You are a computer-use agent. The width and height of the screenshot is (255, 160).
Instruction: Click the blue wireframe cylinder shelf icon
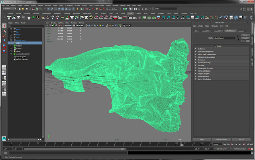[236, 18]
